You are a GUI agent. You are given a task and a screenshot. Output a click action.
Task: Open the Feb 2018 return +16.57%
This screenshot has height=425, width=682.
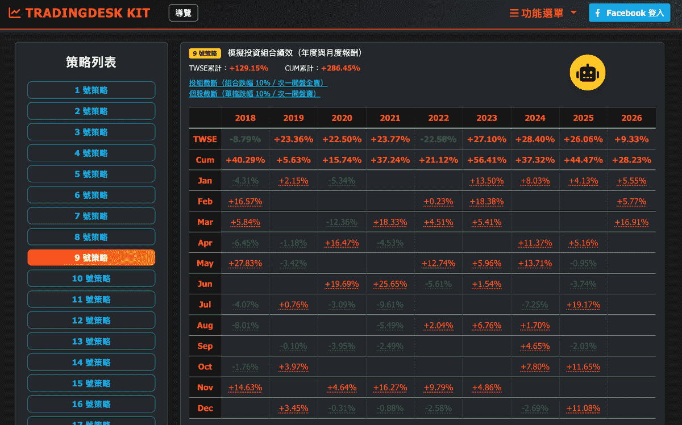pyautogui.click(x=245, y=201)
